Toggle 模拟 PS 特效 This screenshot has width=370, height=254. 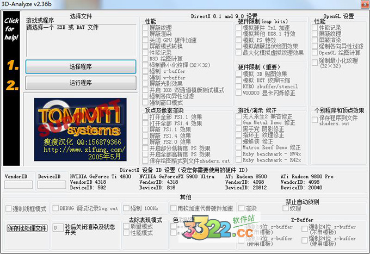(x=238, y=40)
